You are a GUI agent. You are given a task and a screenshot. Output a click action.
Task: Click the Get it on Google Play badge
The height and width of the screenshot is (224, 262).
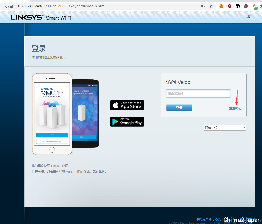[x=127, y=122]
